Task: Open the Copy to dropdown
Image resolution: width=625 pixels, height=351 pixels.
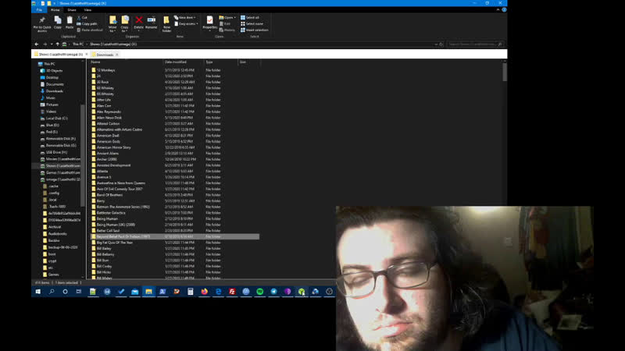Action: click(125, 23)
